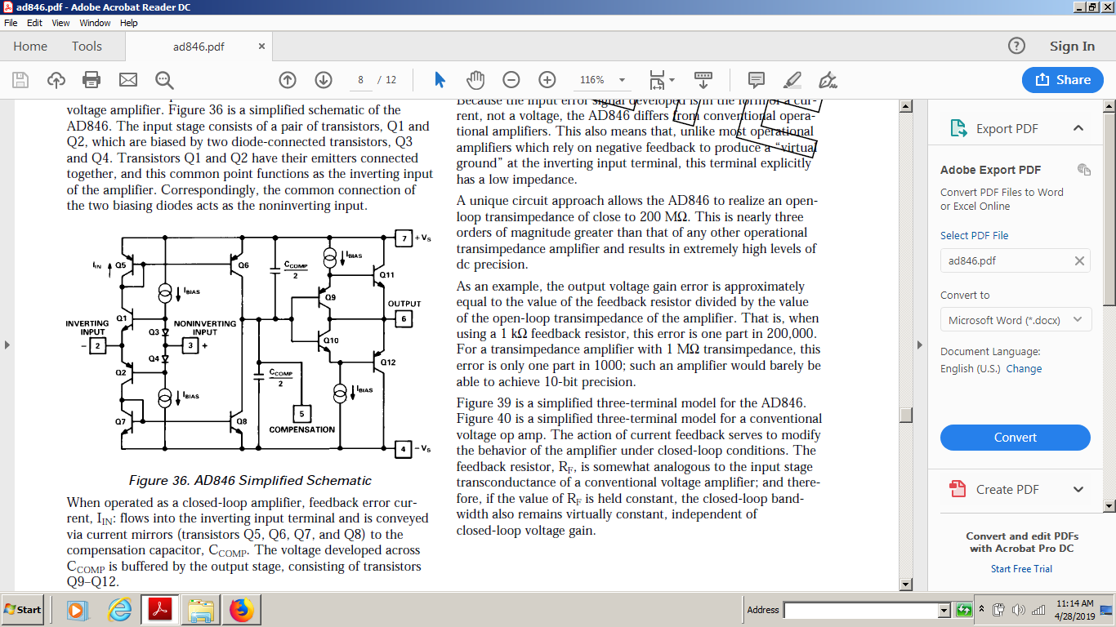The image size is (1116, 627).
Task: Open the Window menu
Action: (x=95, y=23)
